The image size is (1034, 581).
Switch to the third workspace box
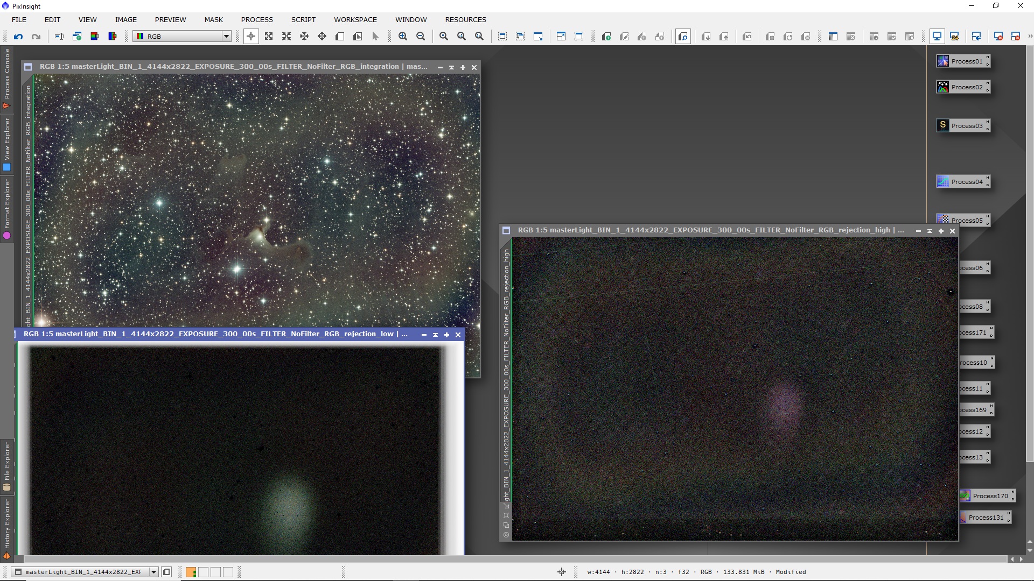tap(215, 572)
